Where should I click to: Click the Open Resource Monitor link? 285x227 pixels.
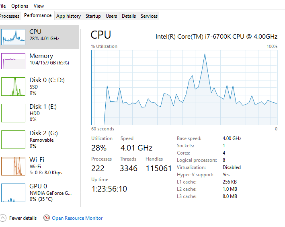pos(77,218)
